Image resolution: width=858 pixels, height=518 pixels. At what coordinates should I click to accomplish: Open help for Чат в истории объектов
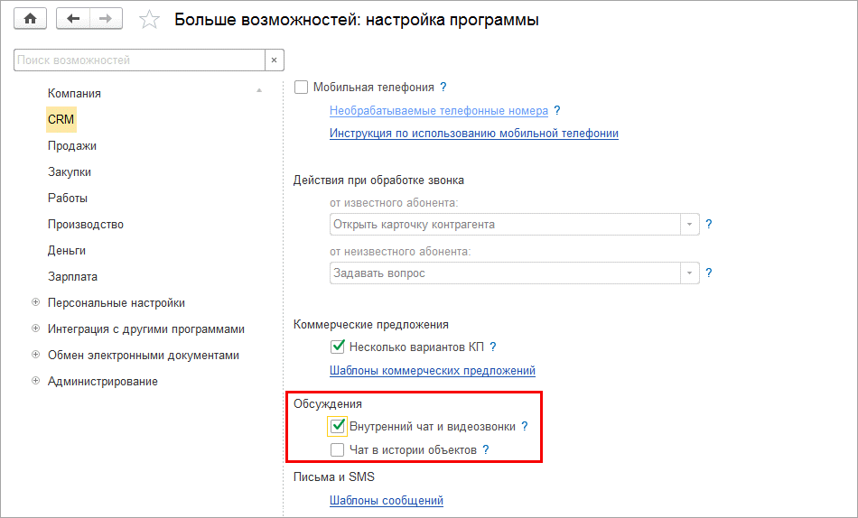(486, 449)
